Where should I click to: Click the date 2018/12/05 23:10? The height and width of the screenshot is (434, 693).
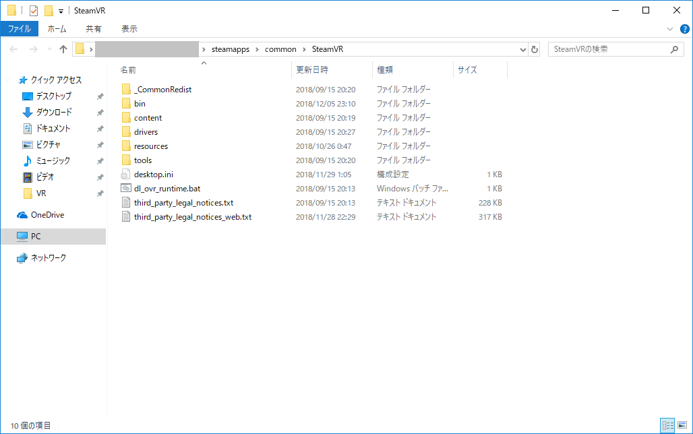(x=326, y=104)
